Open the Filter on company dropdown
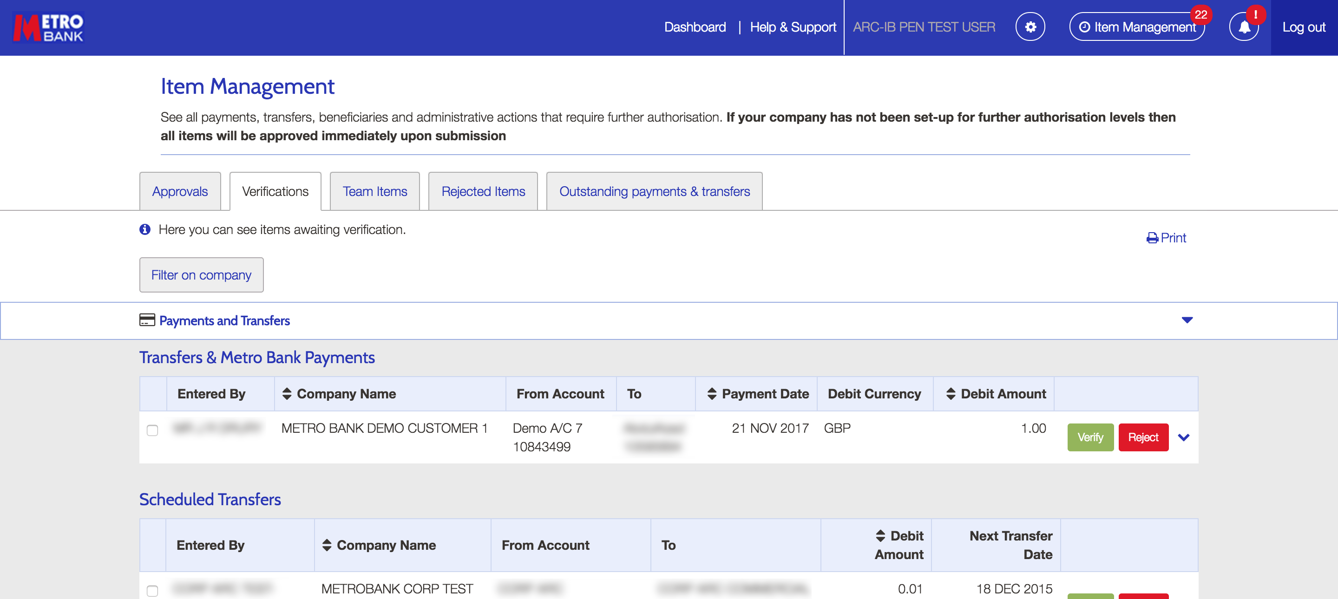This screenshot has height=599, width=1338. point(201,275)
